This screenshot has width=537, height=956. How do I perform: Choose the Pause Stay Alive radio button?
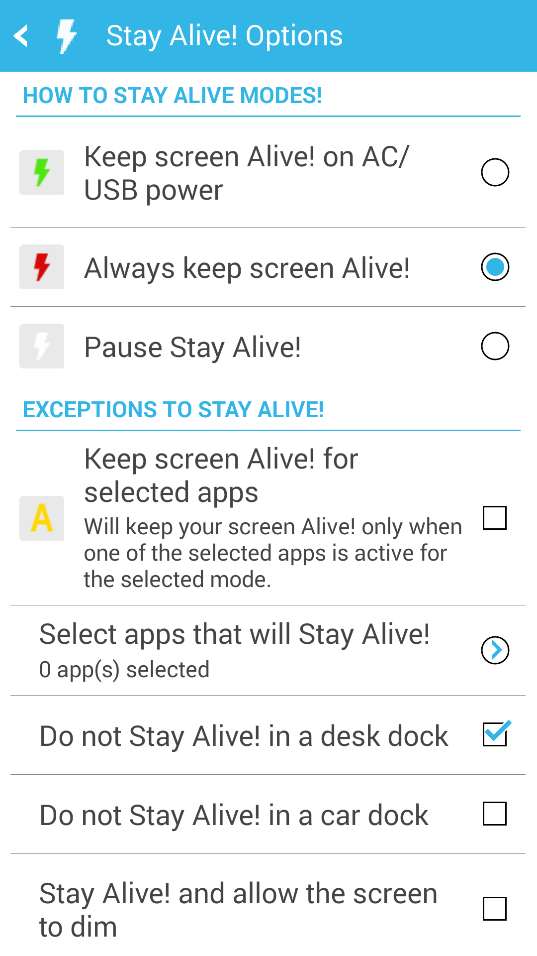495,346
